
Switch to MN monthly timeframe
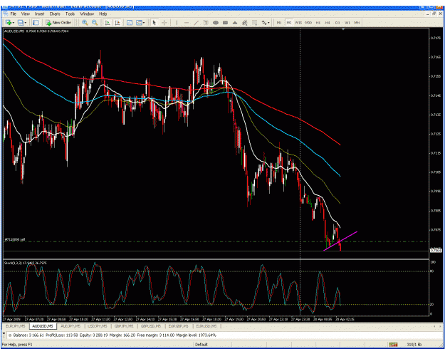tap(357, 23)
